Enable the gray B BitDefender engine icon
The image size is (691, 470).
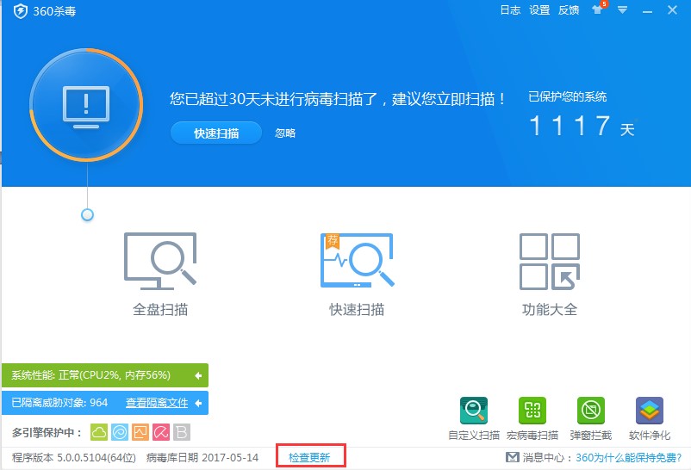pos(182,433)
